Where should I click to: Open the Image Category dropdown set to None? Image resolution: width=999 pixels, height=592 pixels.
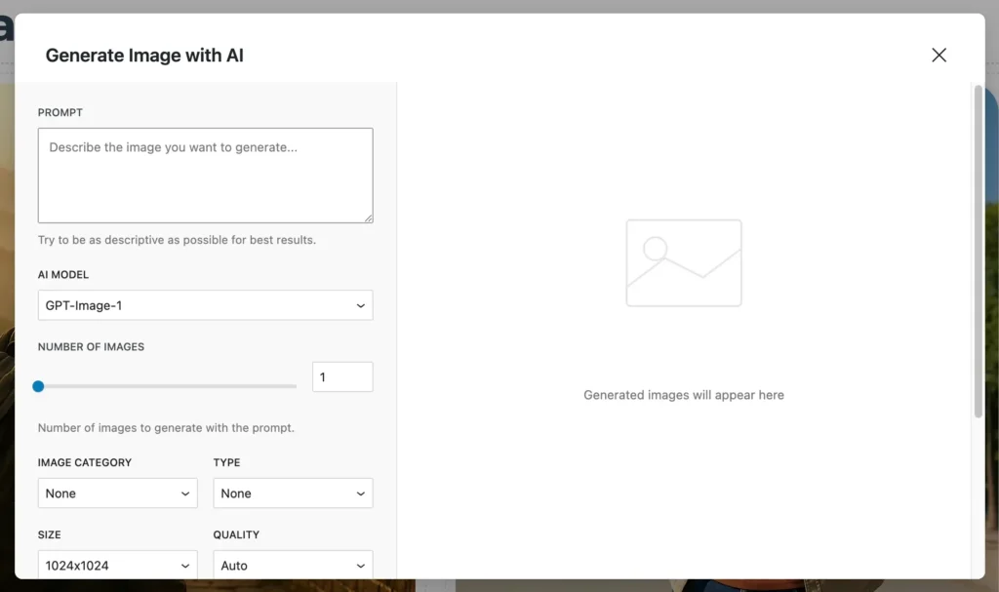tap(117, 493)
